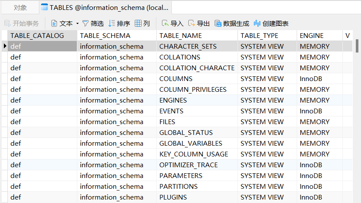Click the vertical scrollbar thumb

[x=357, y=46]
